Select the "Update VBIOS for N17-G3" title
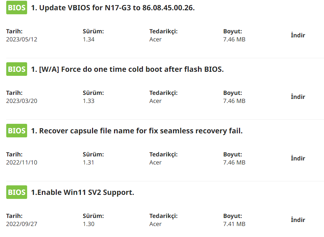Screen dimensions: 324x237 [113, 8]
